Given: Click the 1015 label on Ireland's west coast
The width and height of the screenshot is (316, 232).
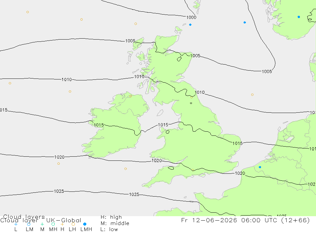Looking at the screenshot, I should [x=99, y=125].
